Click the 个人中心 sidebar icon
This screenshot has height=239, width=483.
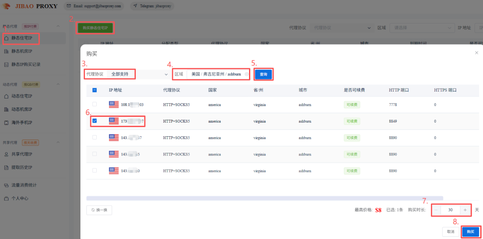tap(7, 198)
